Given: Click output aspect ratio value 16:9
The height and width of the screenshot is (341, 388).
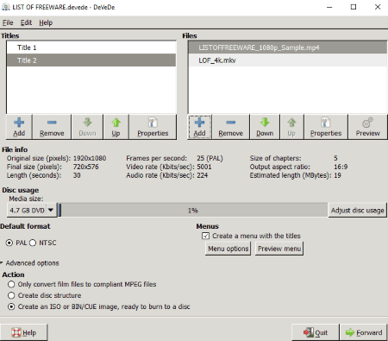Looking at the screenshot, I should coord(341,167).
